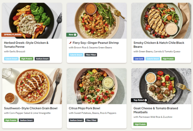Click the Goat Cheese & Tomato Braised Meatballs title
Screen dimensions: 193x131
pos(156,110)
